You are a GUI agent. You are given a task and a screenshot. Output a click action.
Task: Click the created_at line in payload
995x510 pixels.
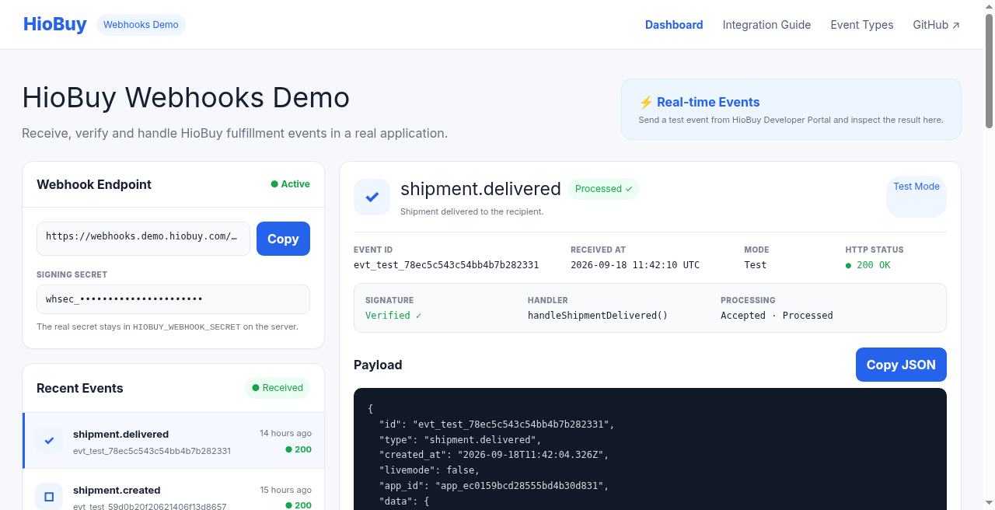click(494, 455)
